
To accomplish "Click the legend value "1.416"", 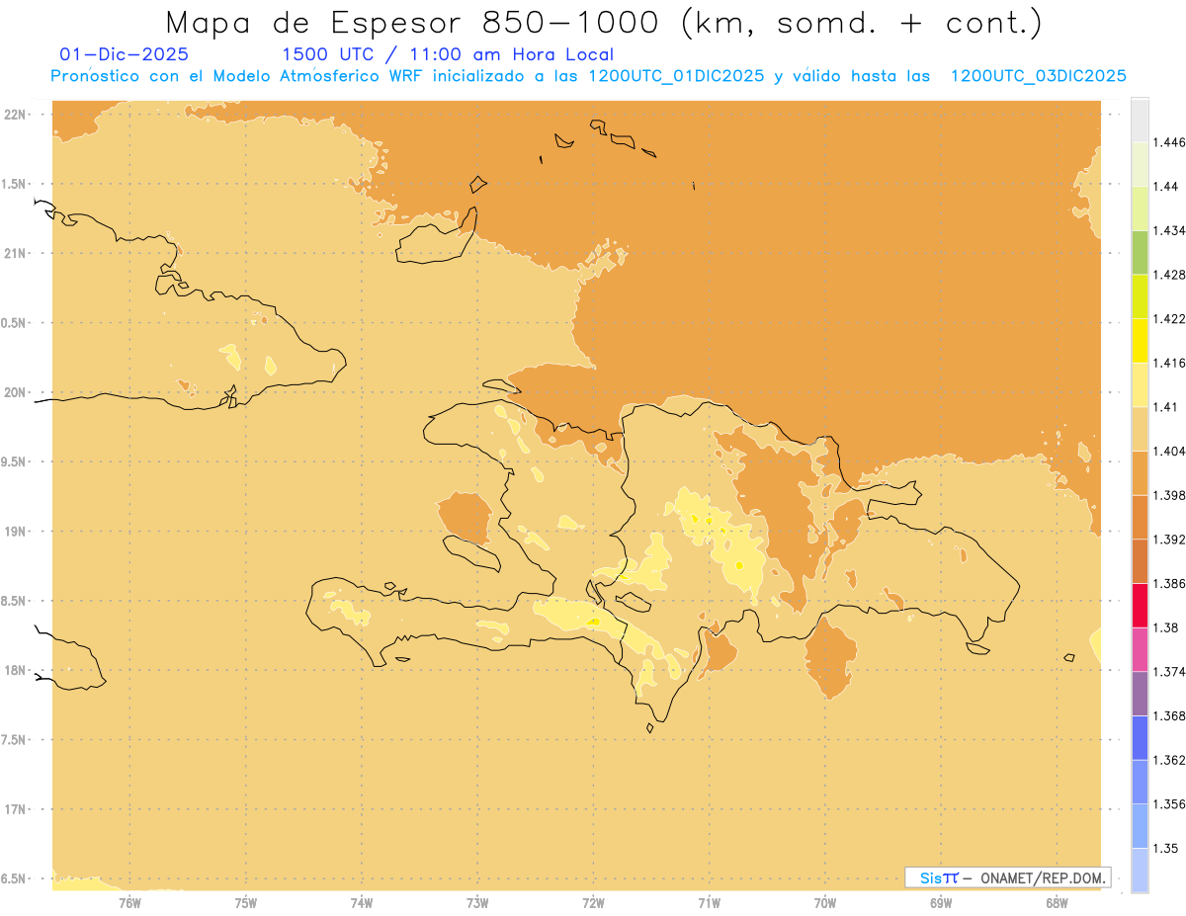I will (x=1169, y=363).
